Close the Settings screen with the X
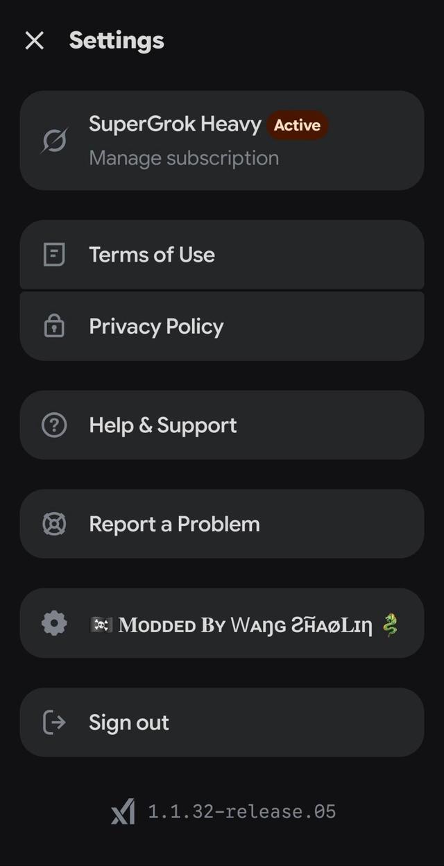Screen dimensions: 444x866 33,40
